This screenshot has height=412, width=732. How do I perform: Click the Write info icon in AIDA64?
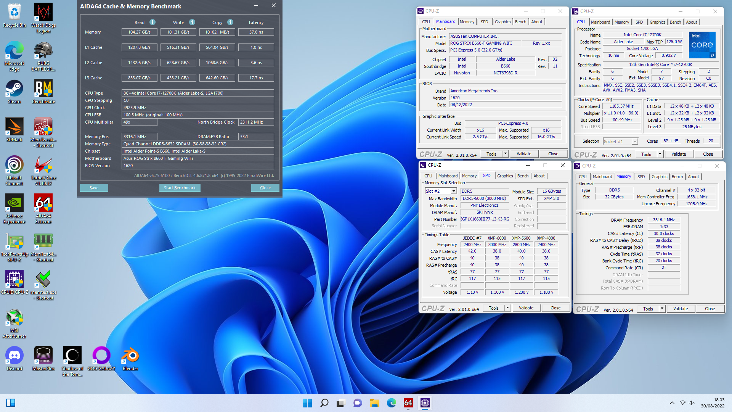point(192,22)
